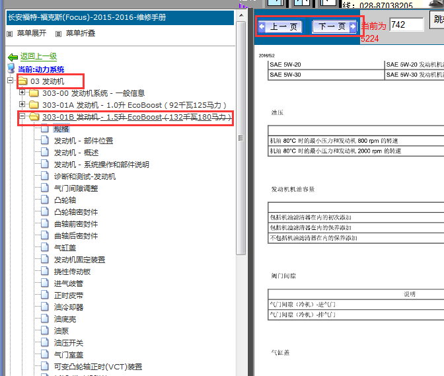The width and height of the screenshot is (444, 376).
Task: Click 包括机油滤清器在内的初次添加 row
Action: coord(356,217)
